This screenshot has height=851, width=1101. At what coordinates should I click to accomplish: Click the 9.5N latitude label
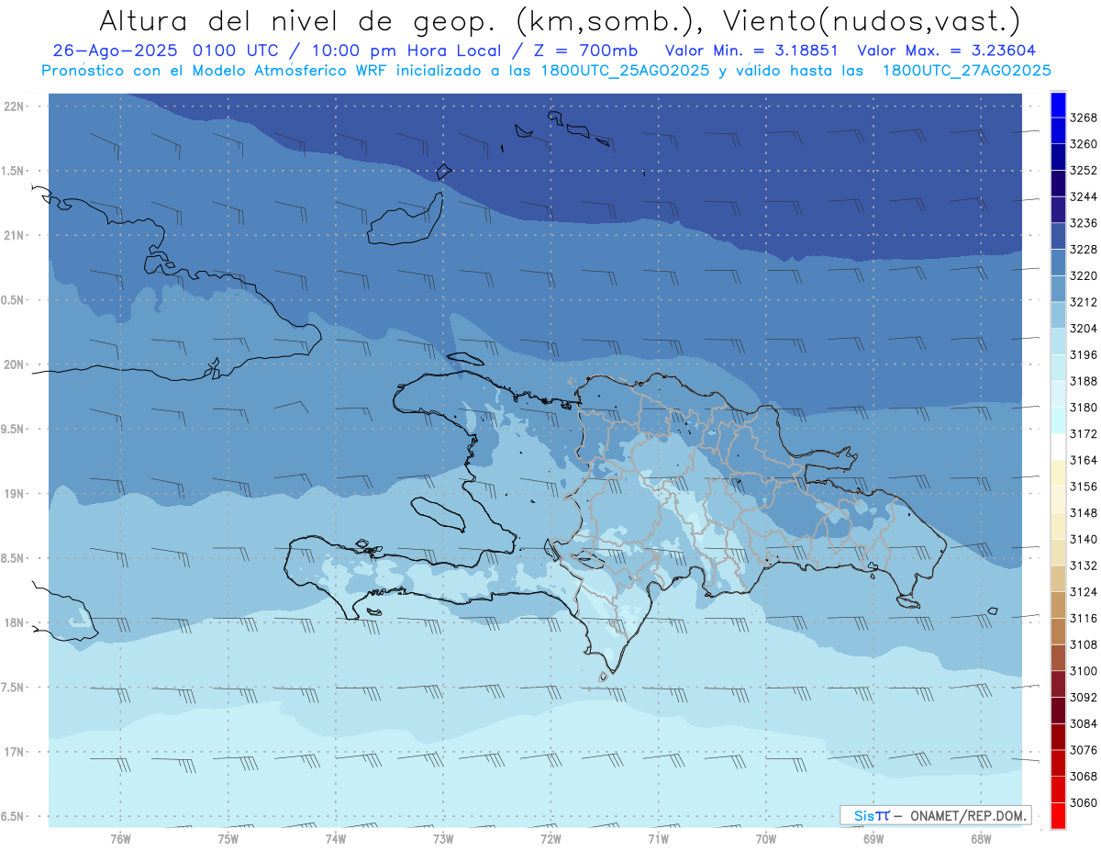14,430
